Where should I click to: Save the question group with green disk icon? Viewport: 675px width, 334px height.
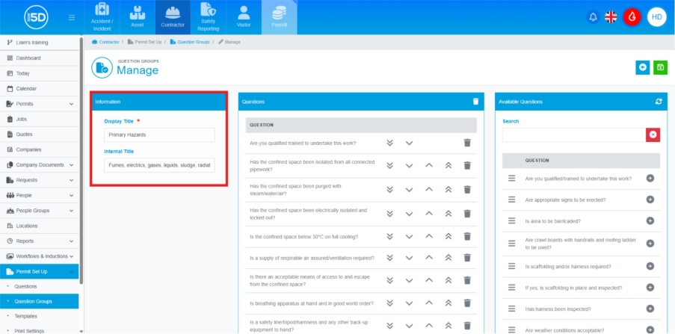click(660, 67)
